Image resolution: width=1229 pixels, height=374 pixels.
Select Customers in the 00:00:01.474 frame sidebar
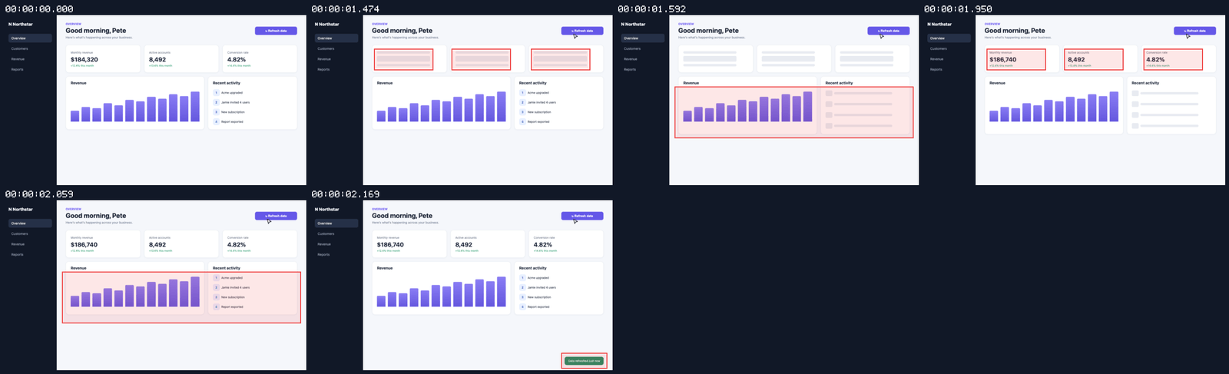pos(336,48)
